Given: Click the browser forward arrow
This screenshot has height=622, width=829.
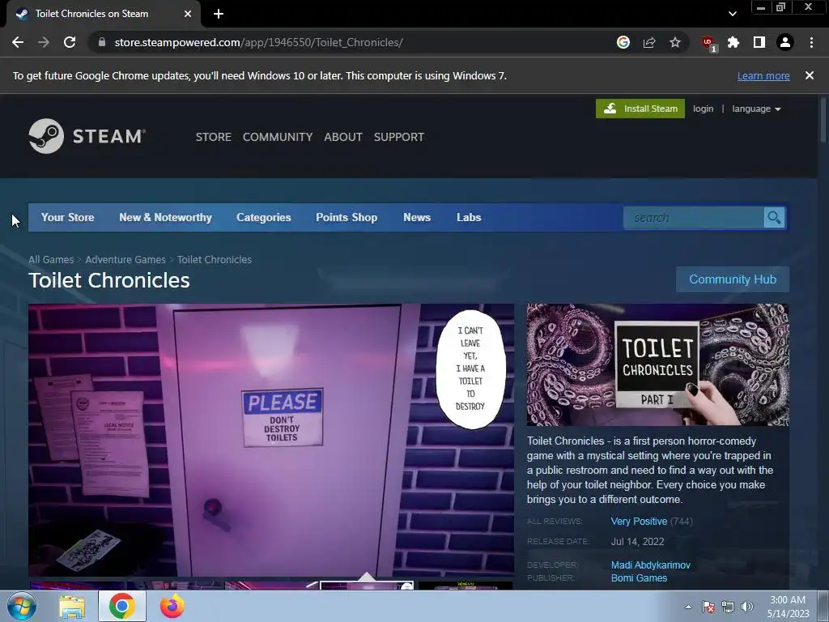Looking at the screenshot, I should pos(44,42).
